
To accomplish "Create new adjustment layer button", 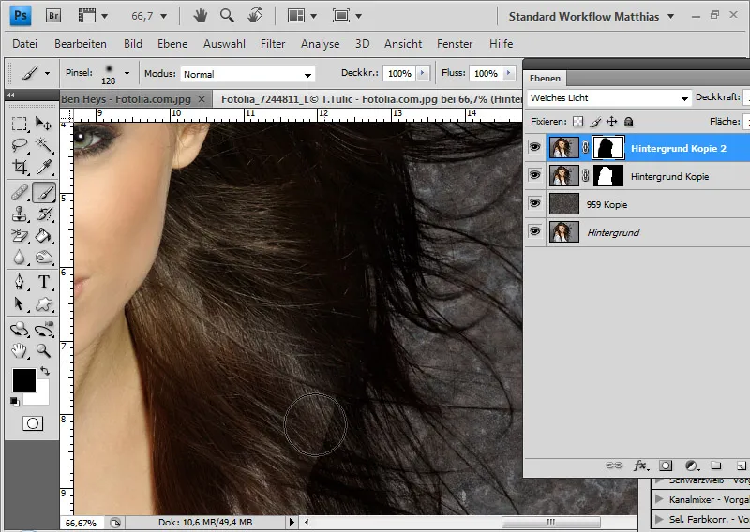I will [691, 465].
